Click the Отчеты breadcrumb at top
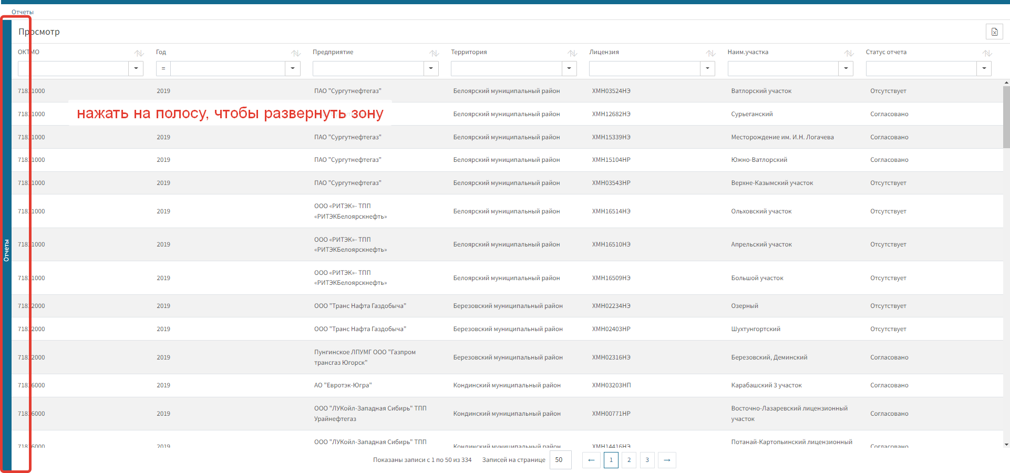The height and width of the screenshot is (473, 1010). [x=23, y=12]
